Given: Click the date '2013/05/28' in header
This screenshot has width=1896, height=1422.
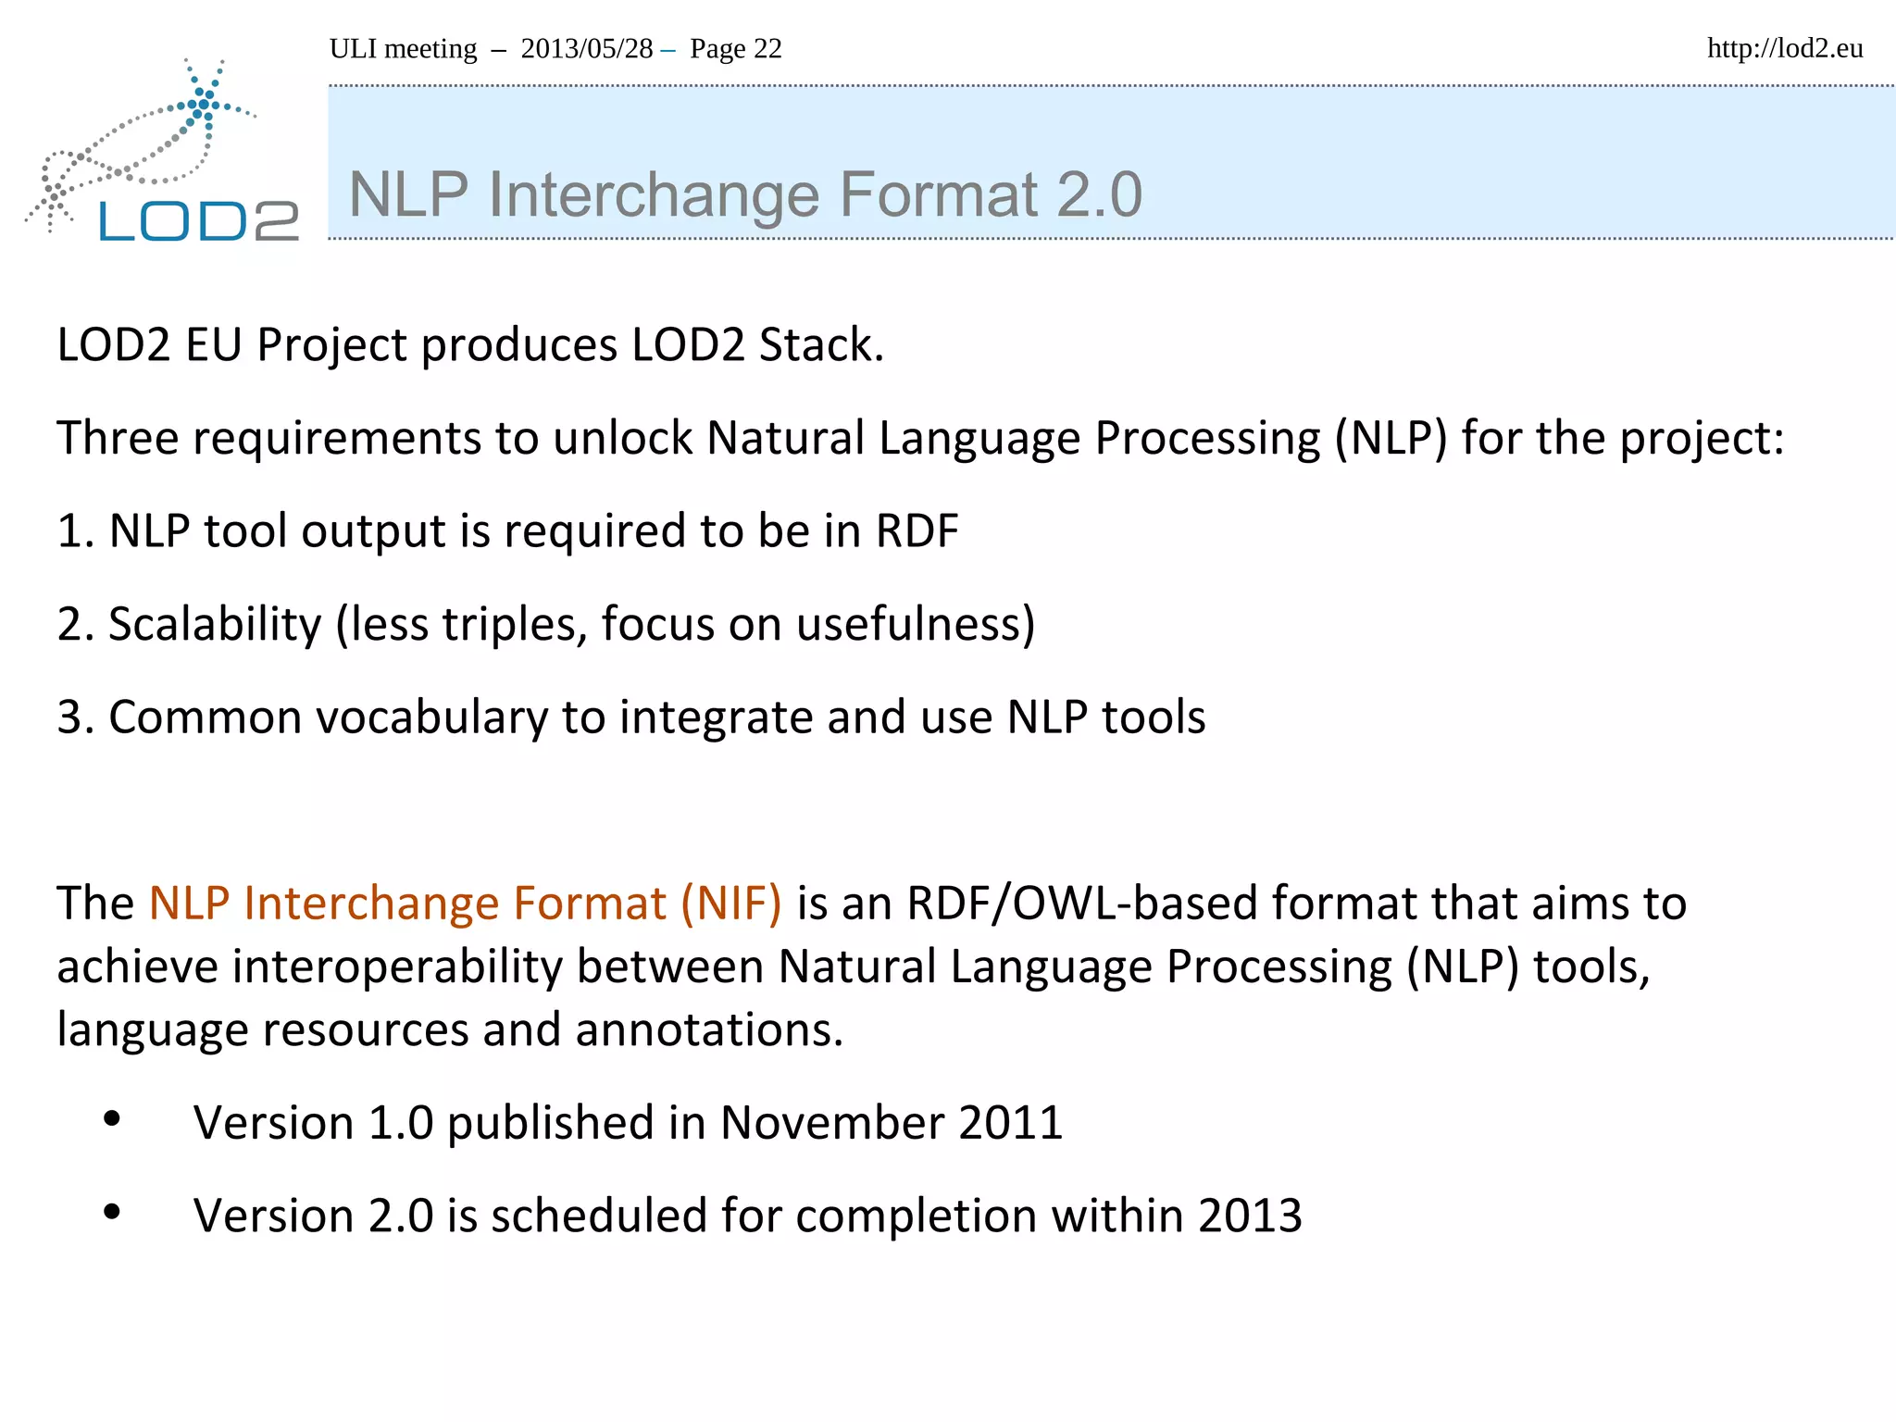Looking at the screenshot, I should click(587, 48).
